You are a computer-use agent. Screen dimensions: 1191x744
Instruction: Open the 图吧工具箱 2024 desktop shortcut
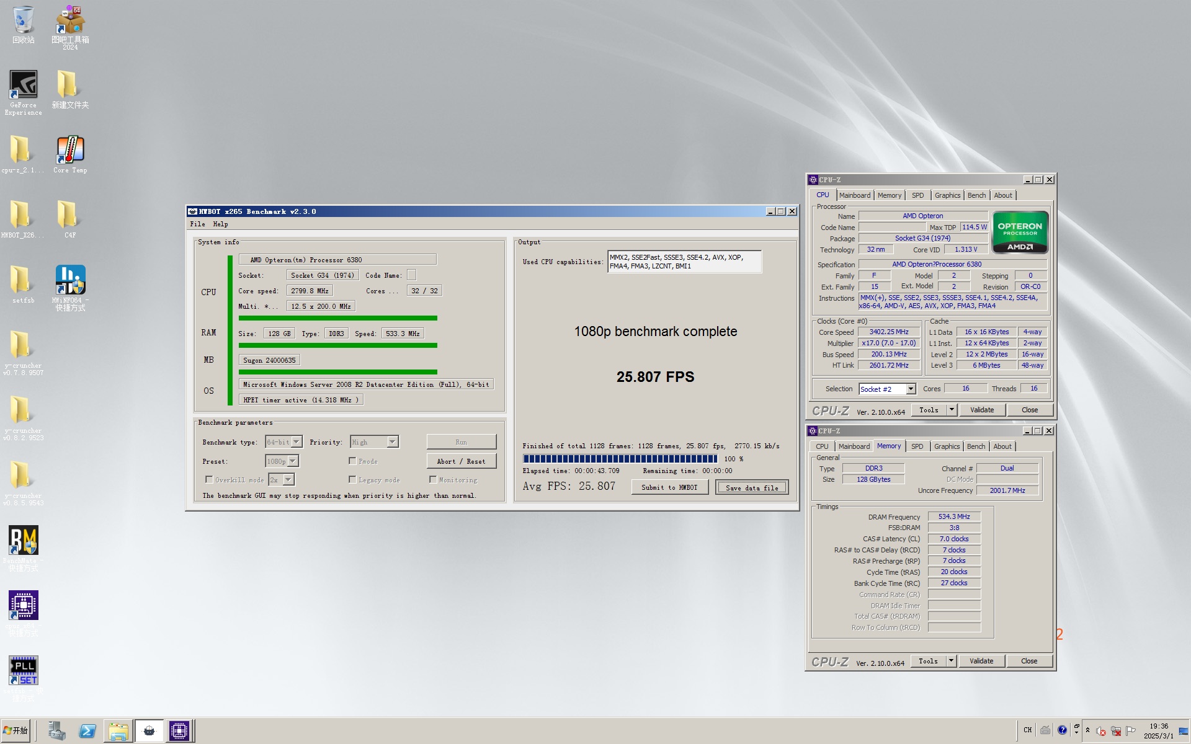[x=70, y=27]
